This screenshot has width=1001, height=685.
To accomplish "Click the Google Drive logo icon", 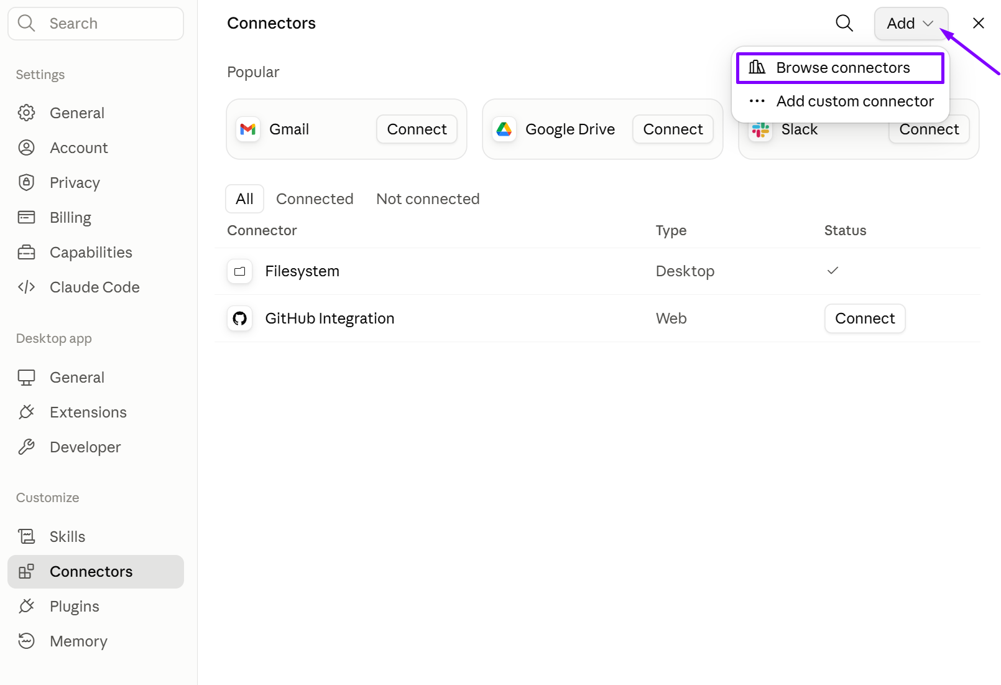I will [x=504, y=129].
